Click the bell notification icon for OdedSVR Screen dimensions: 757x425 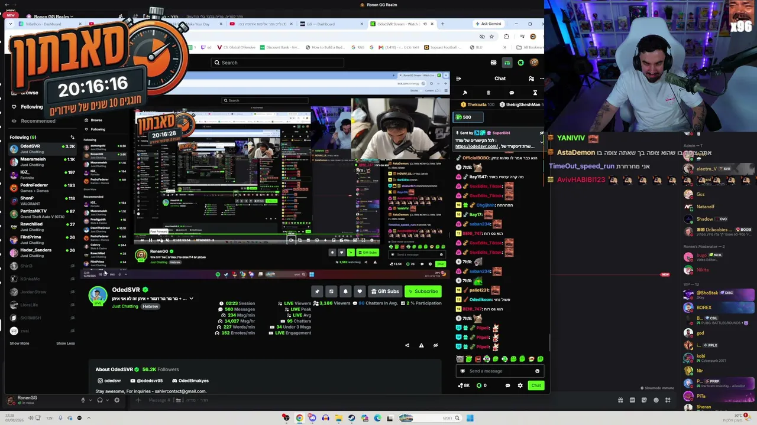345,291
